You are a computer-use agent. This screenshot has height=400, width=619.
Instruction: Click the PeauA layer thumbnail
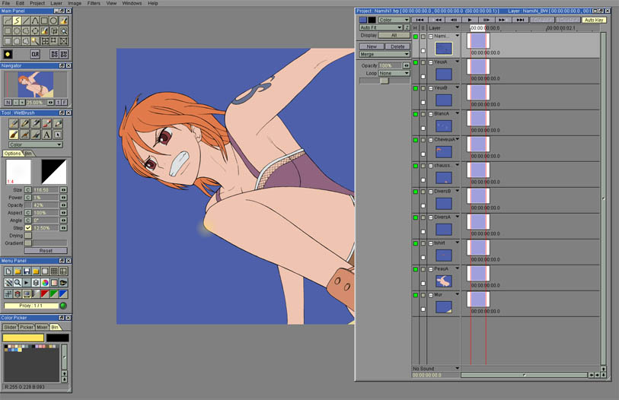pyautogui.click(x=444, y=281)
